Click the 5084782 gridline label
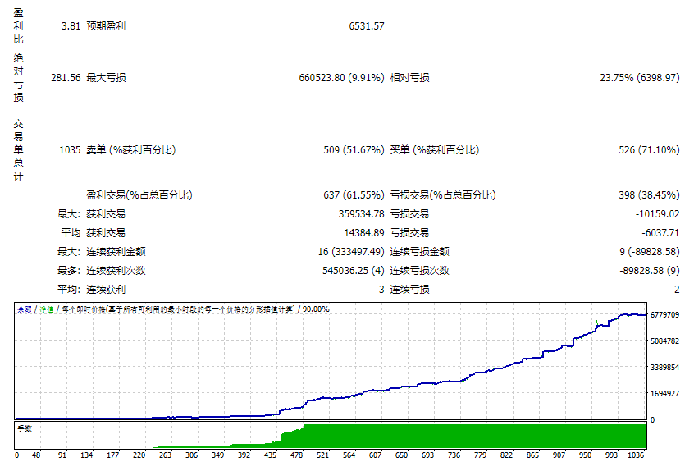The image size is (694, 462). (x=664, y=341)
